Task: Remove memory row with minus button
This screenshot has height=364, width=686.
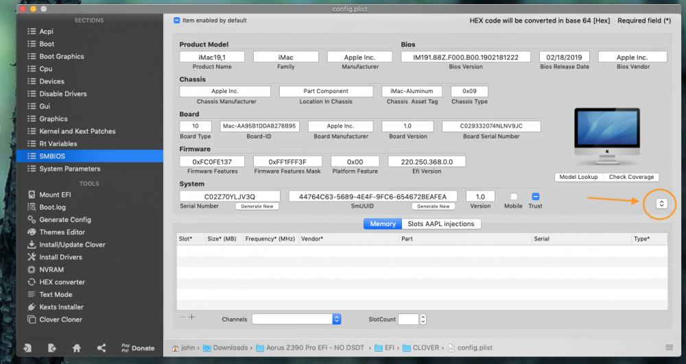Action: 182,317
